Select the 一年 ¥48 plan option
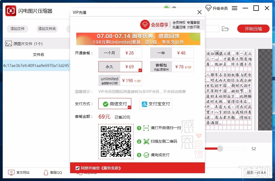This screenshot has width=275, height=181. [172, 53]
